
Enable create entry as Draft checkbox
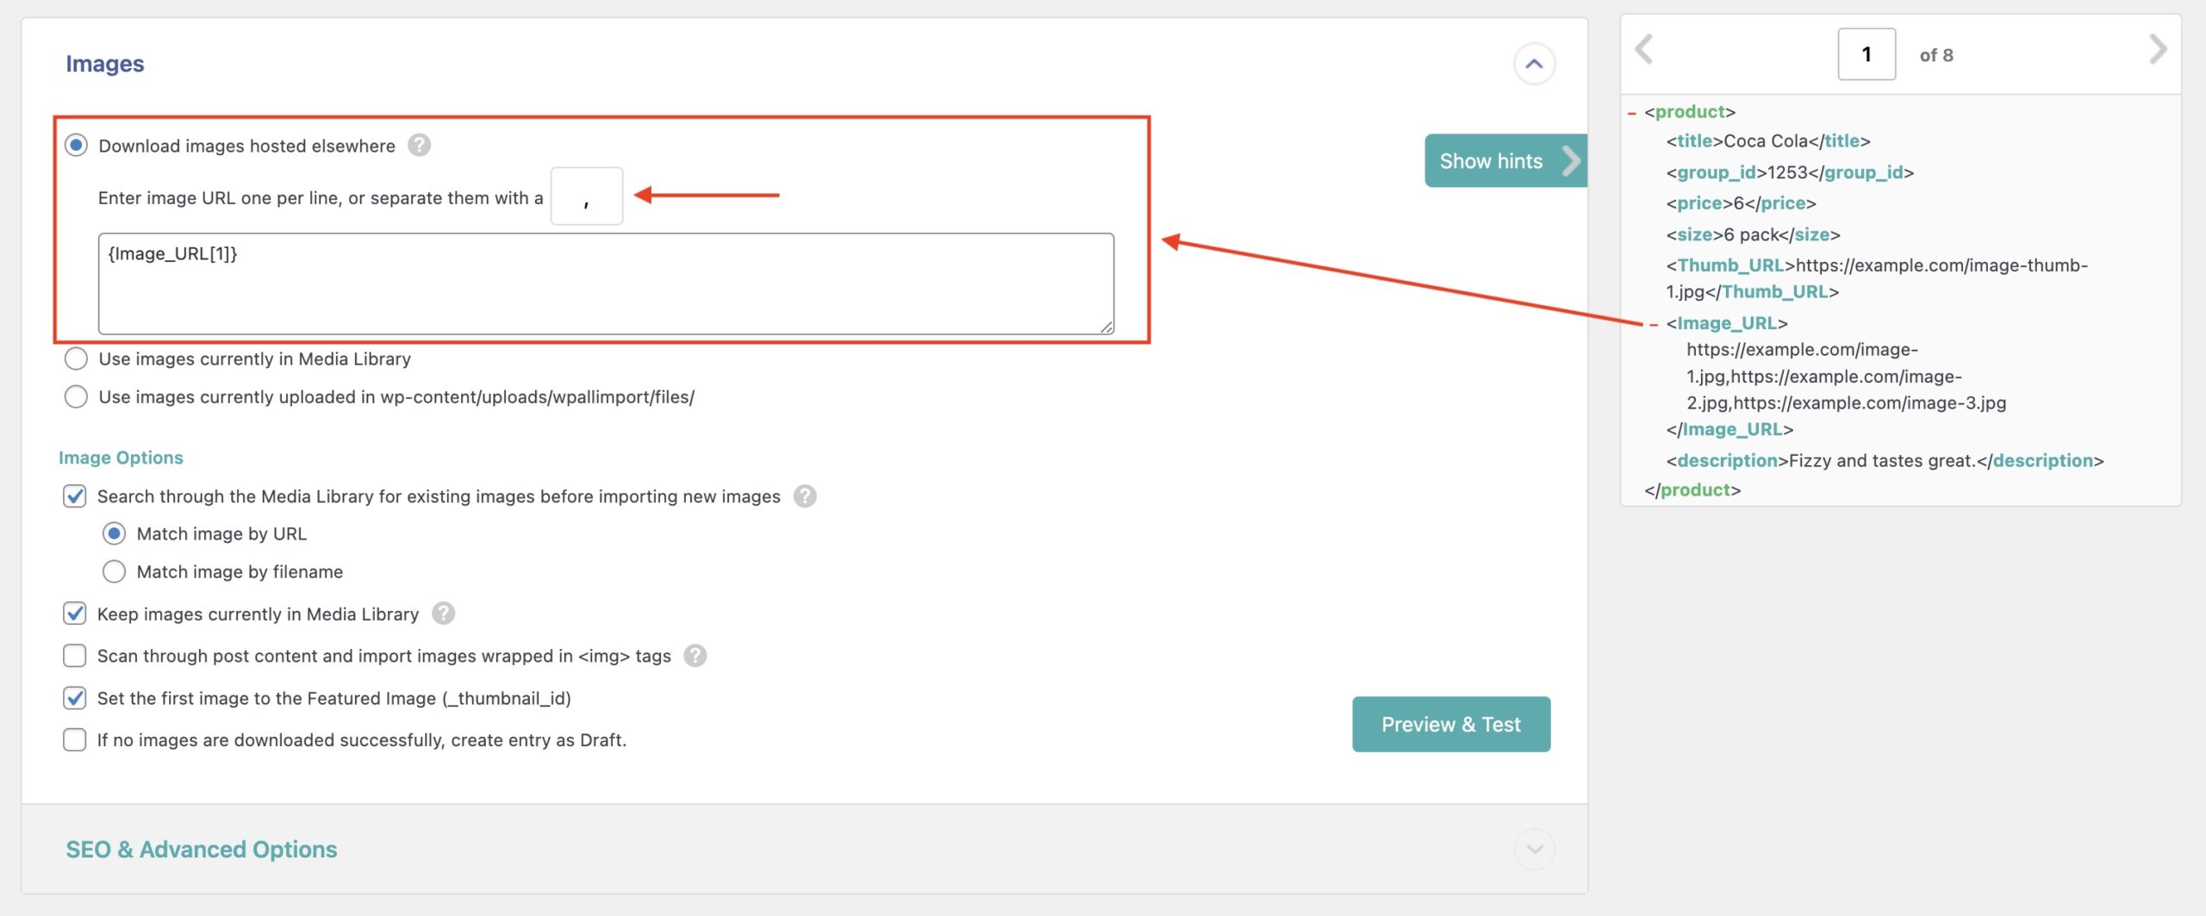pos(75,740)
